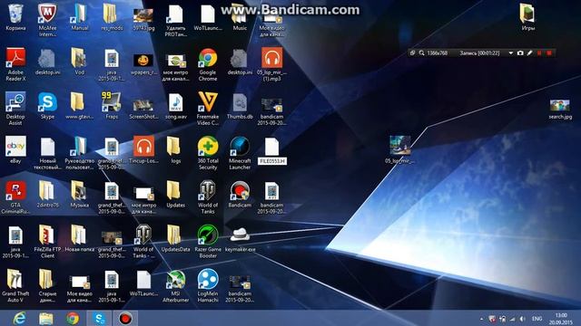This screenshot has height=326, width=581.
Task: Pause Bandicam recording from the overlay
Action: 539,53
